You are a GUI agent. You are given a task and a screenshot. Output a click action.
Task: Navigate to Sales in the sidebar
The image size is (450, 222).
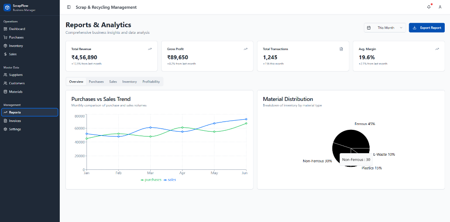tap(30, 54)
